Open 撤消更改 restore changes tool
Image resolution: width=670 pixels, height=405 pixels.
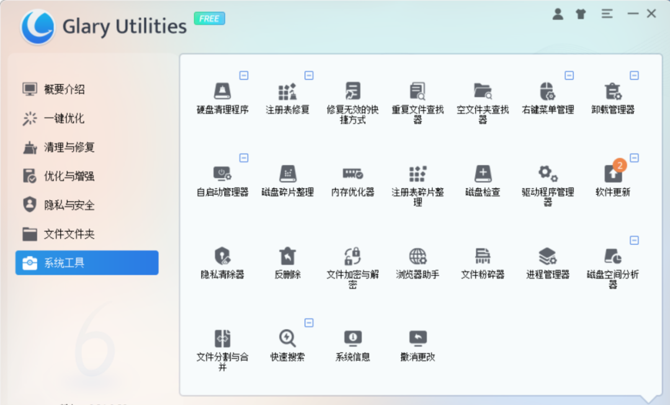click(x=418, y=345)
